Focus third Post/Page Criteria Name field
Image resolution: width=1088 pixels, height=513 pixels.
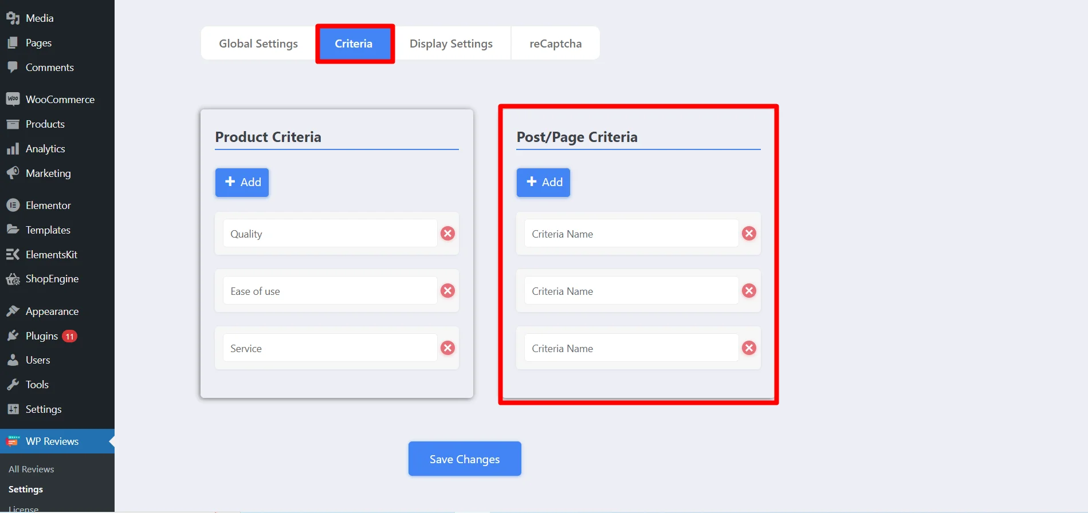click(x=631, y=348)
